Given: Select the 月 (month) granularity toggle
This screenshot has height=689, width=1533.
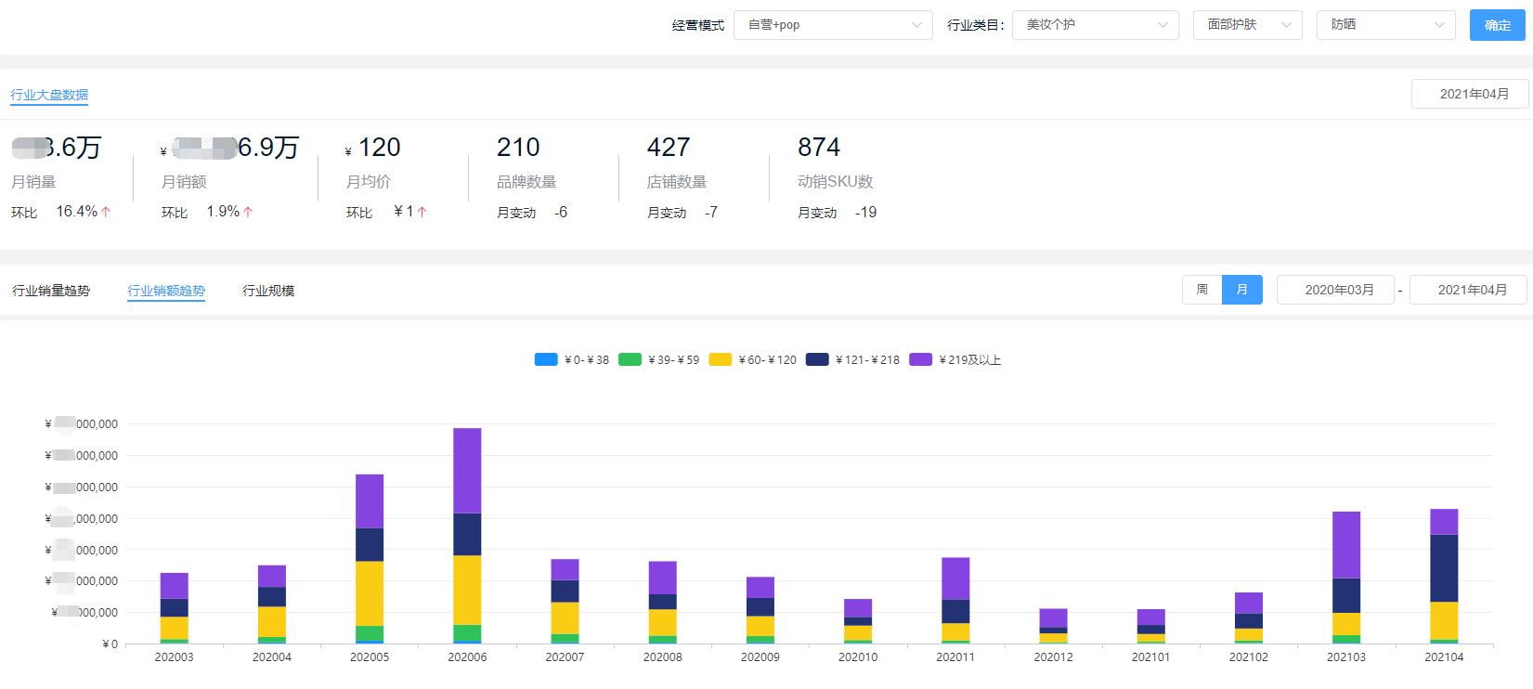Looking at the screenshot, I should 1241,290.
